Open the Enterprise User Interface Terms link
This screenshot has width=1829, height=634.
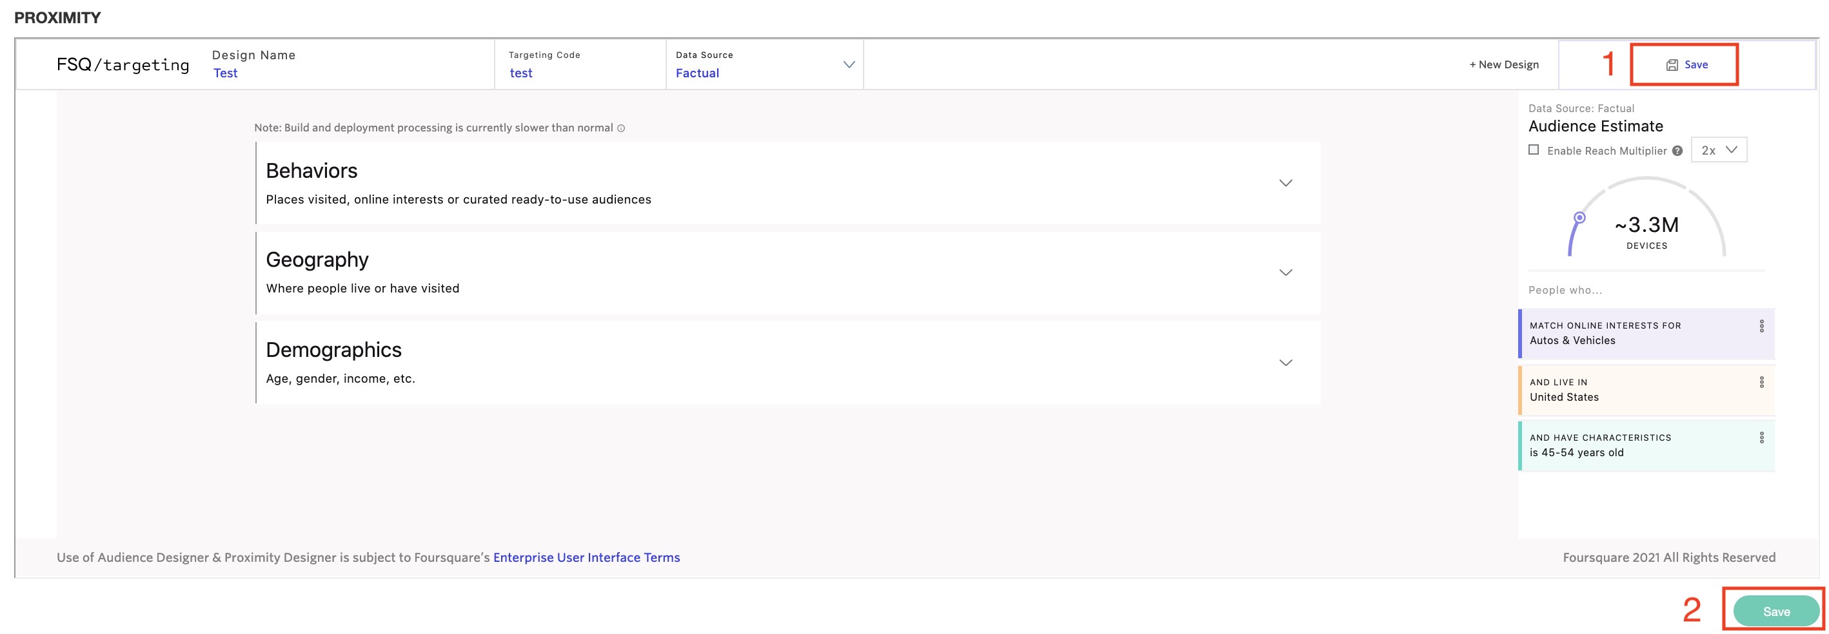586,557
